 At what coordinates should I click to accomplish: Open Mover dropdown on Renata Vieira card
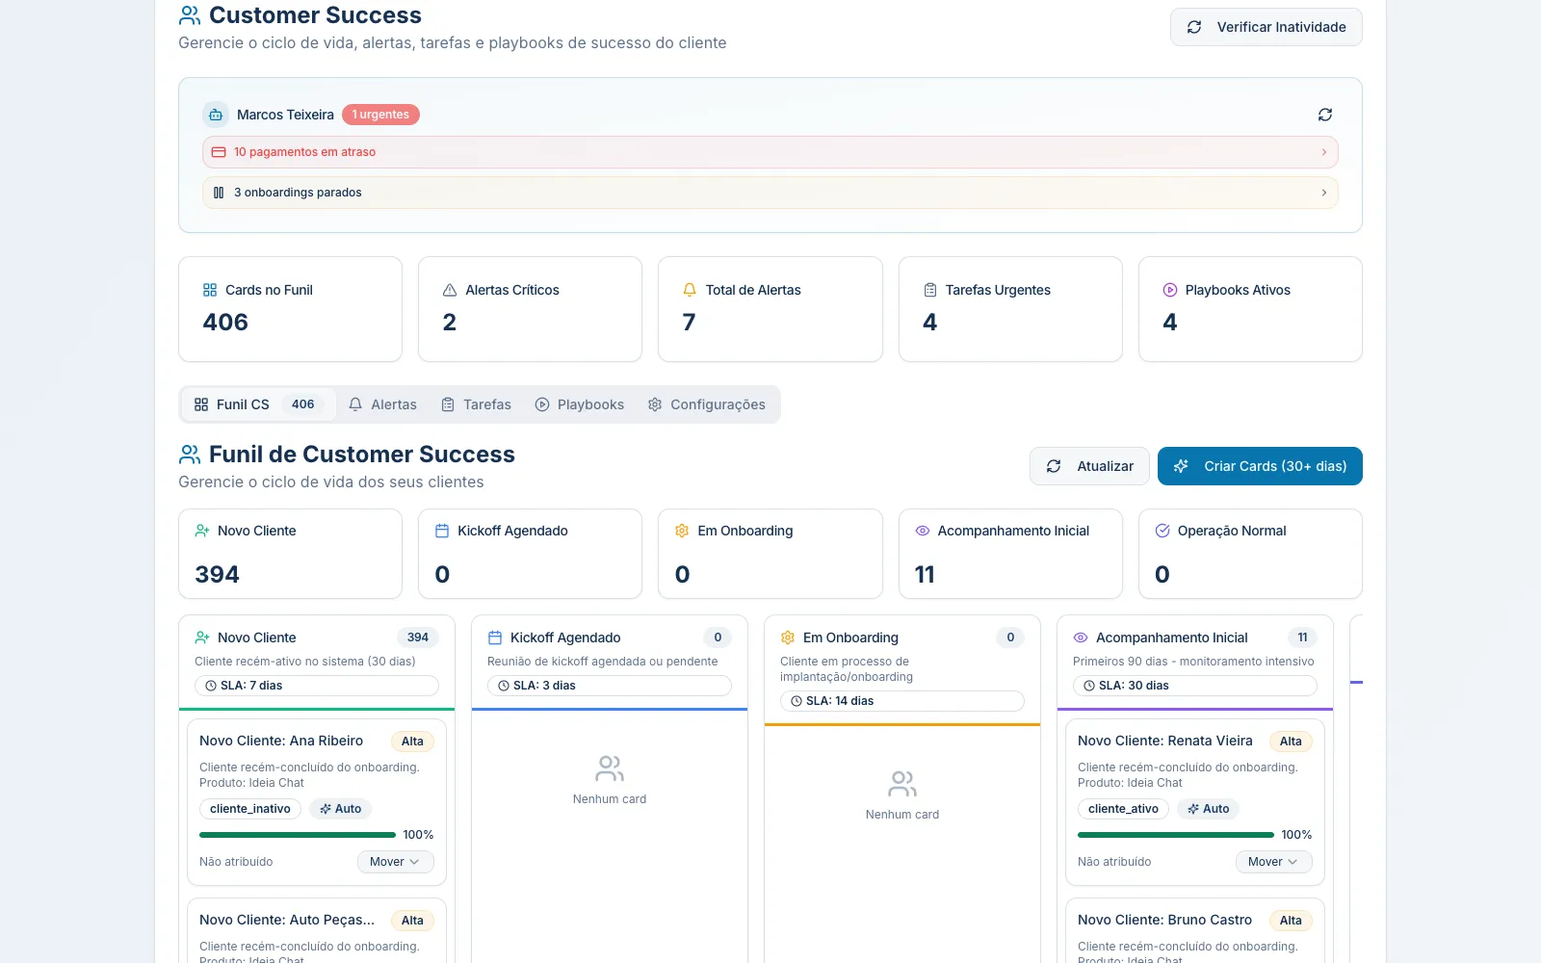(x=1273, y=862)
